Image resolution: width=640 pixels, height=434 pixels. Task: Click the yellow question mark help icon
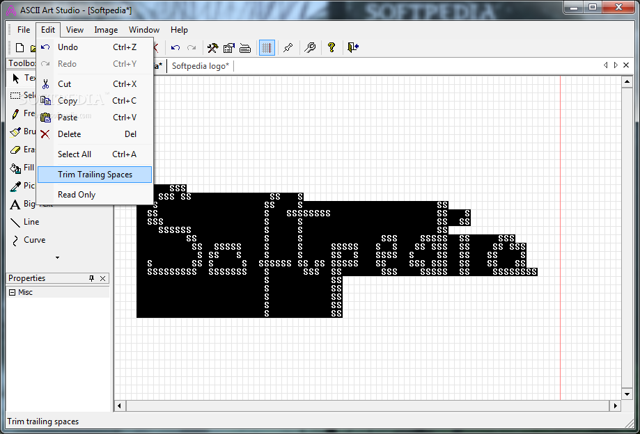[331, 48]
